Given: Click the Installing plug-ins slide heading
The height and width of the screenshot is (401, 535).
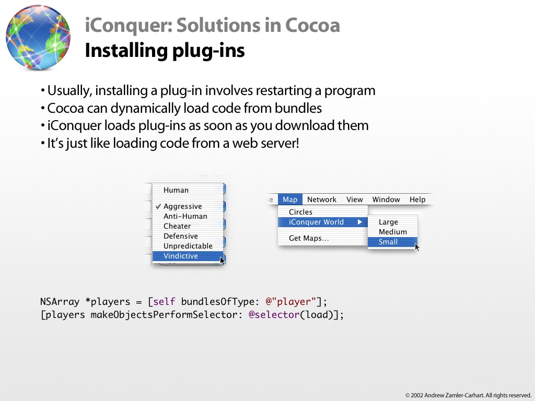Looking at the screenshot, I should 165,51.
